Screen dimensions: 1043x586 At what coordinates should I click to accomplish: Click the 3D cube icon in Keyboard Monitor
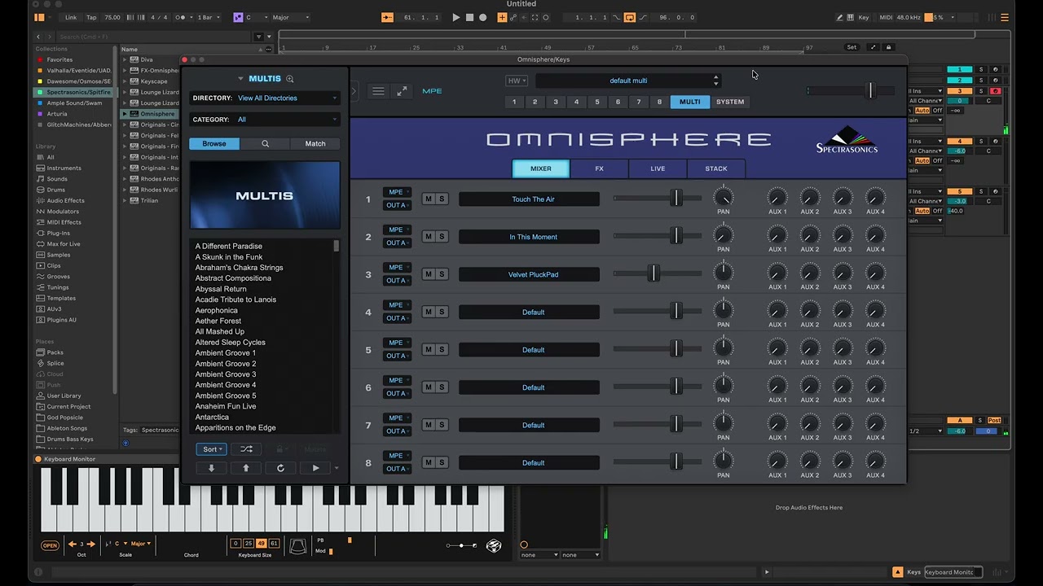pyautogui.click(x=494, y=546)
